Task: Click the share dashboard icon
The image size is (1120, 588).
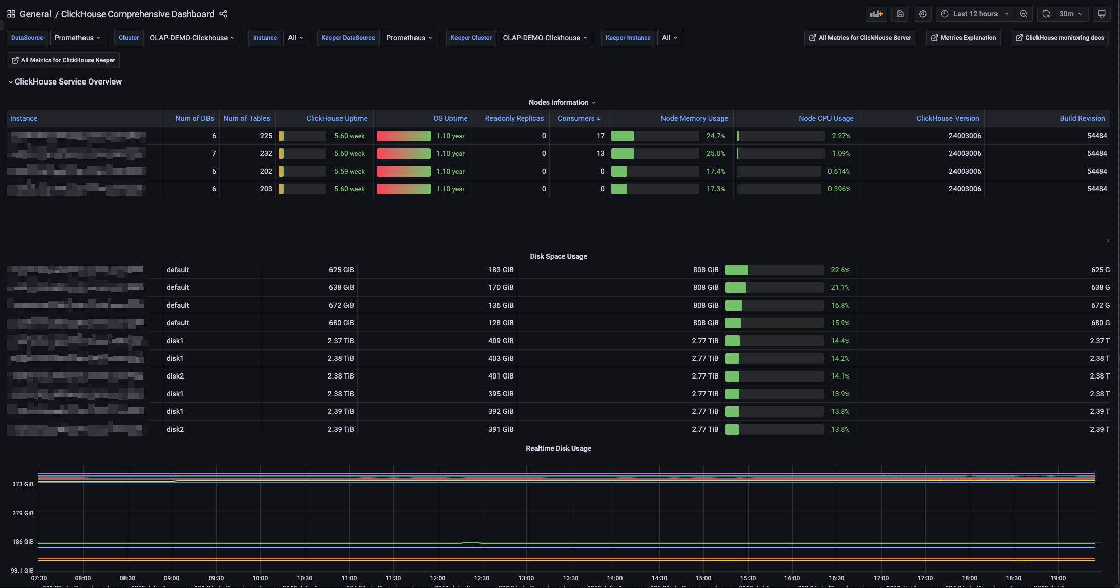Action: (x=223, y=14)
